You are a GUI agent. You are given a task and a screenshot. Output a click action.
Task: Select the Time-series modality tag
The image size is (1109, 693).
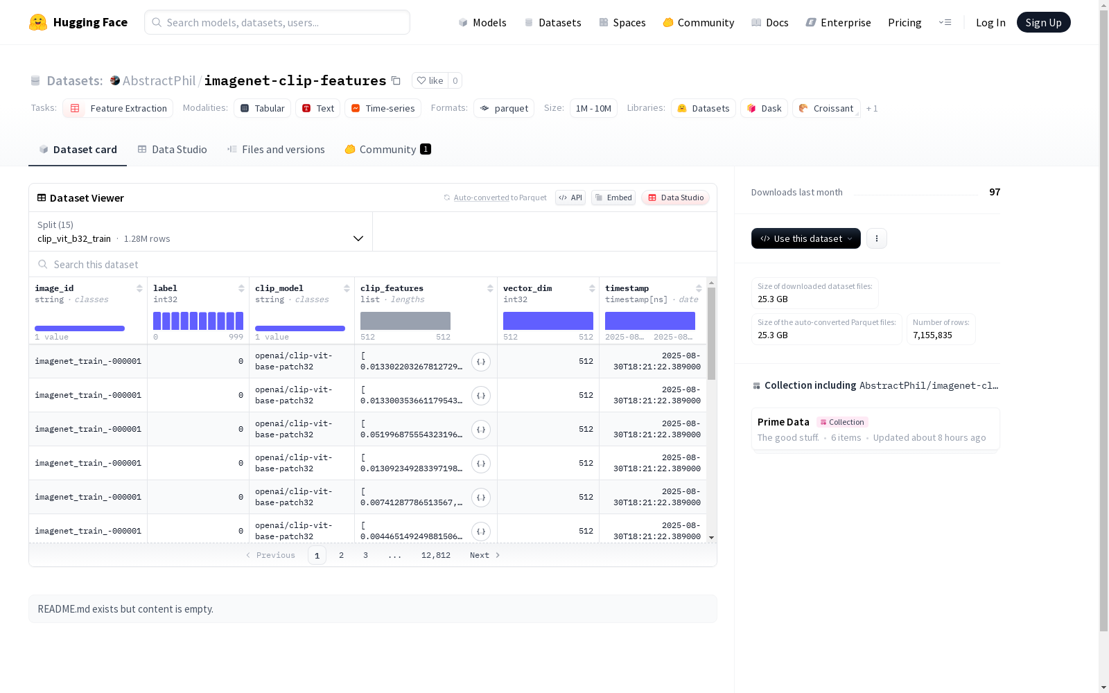pos(383,108)
